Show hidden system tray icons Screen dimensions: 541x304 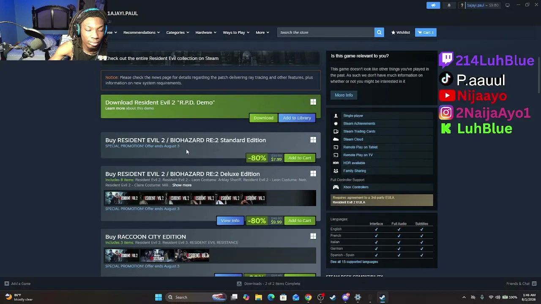[464, 297]
